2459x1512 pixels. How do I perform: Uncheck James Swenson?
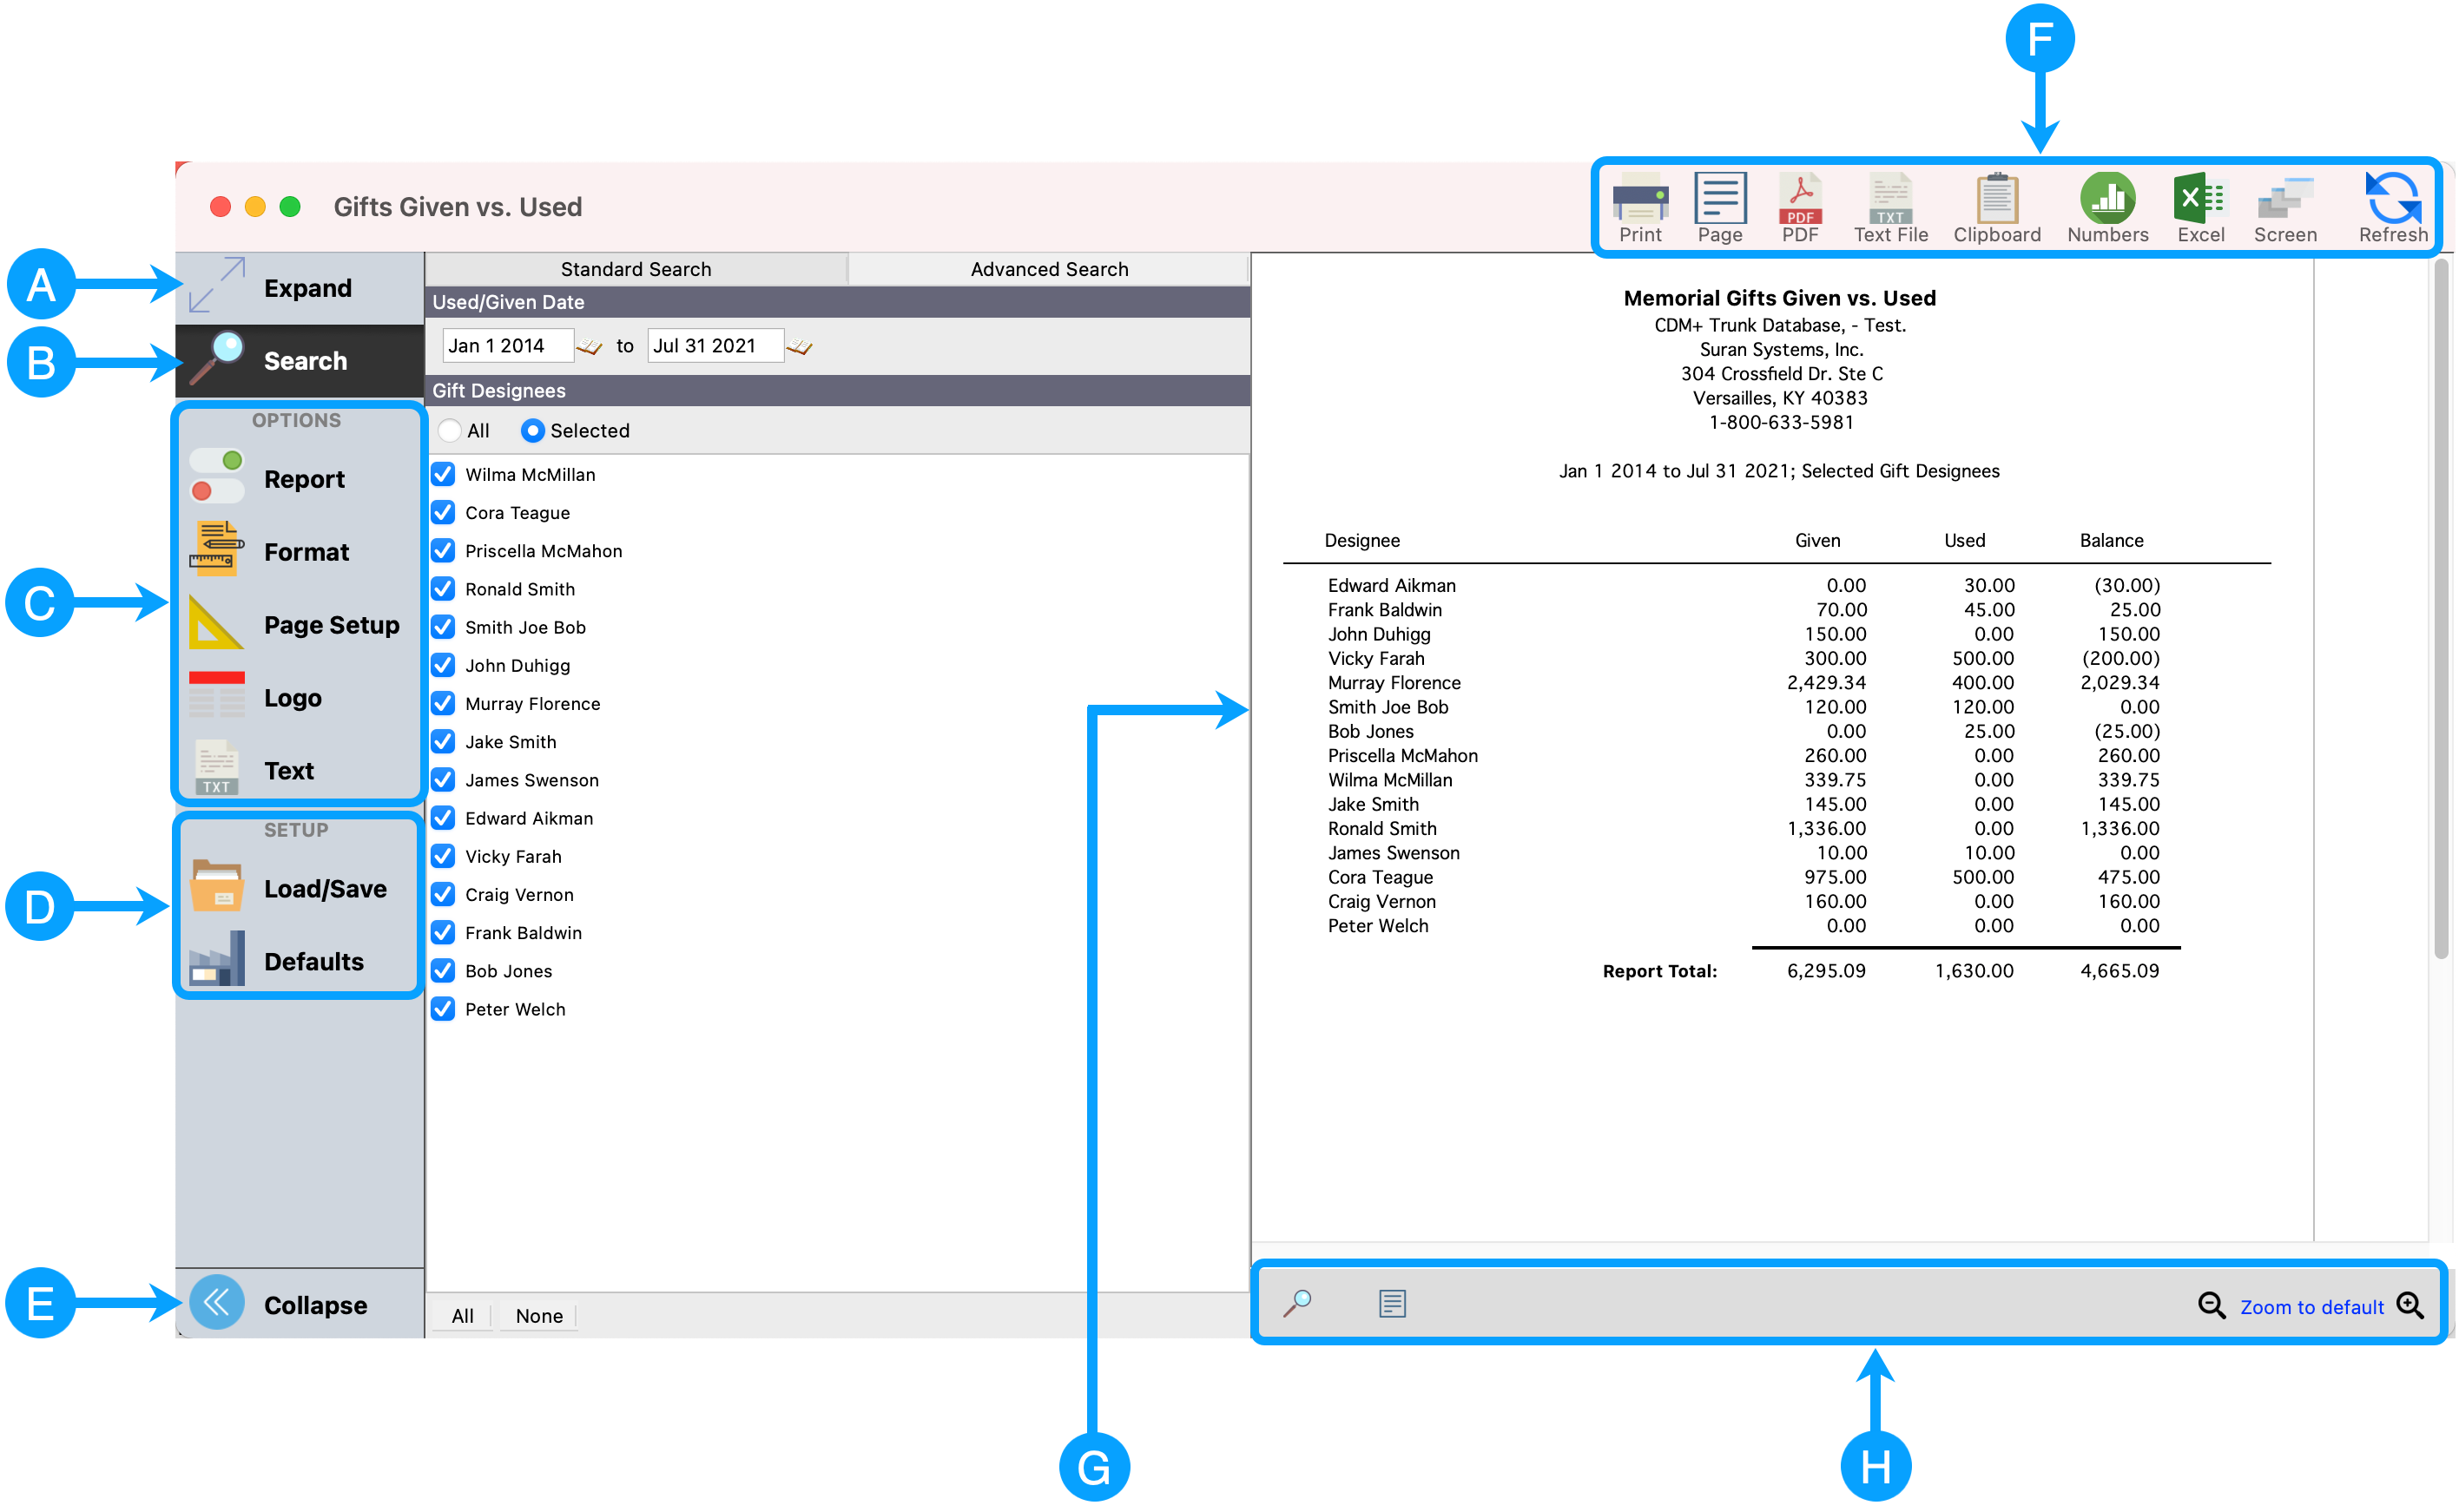tap(443, 780)
